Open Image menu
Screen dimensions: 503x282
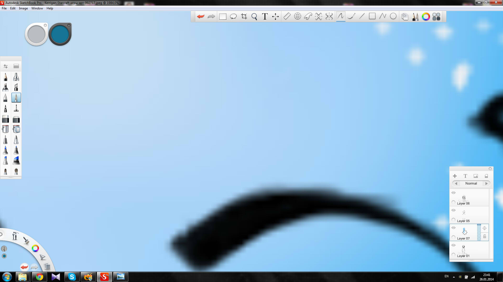(x=23, y=8)
